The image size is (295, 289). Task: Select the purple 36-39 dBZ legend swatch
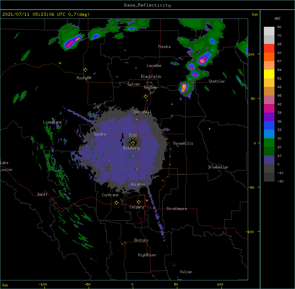point(269,117)
